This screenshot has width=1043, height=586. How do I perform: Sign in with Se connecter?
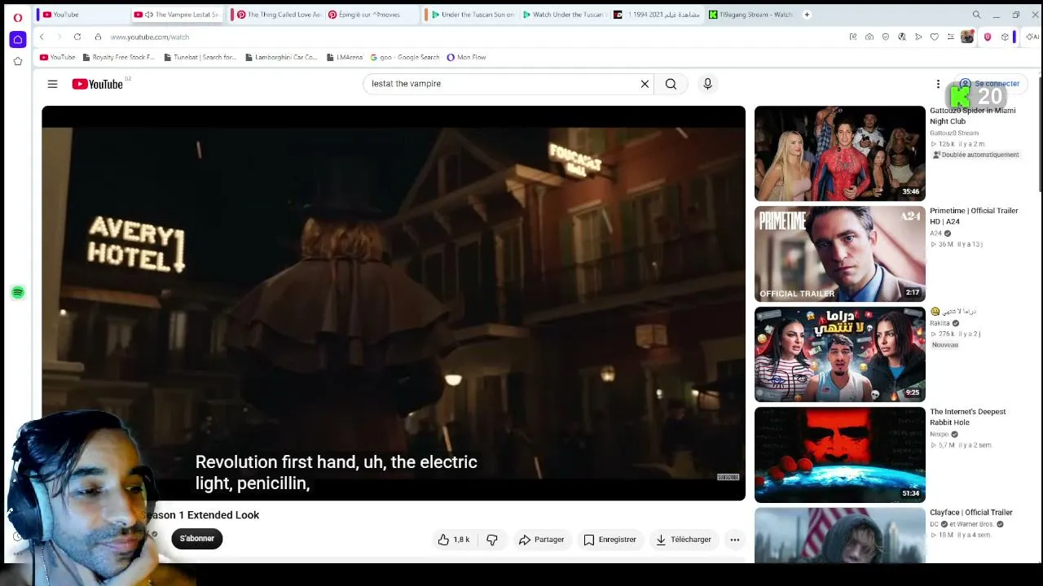tap(989, 84)
